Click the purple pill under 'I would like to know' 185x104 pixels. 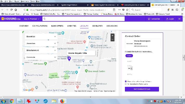pyautogui.click(x=129, y=56)
